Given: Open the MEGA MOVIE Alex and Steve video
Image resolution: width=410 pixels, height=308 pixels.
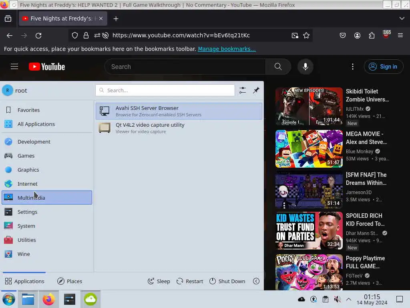Looking at the screenshot, I should pyautogui.click(x=309, y=149).
